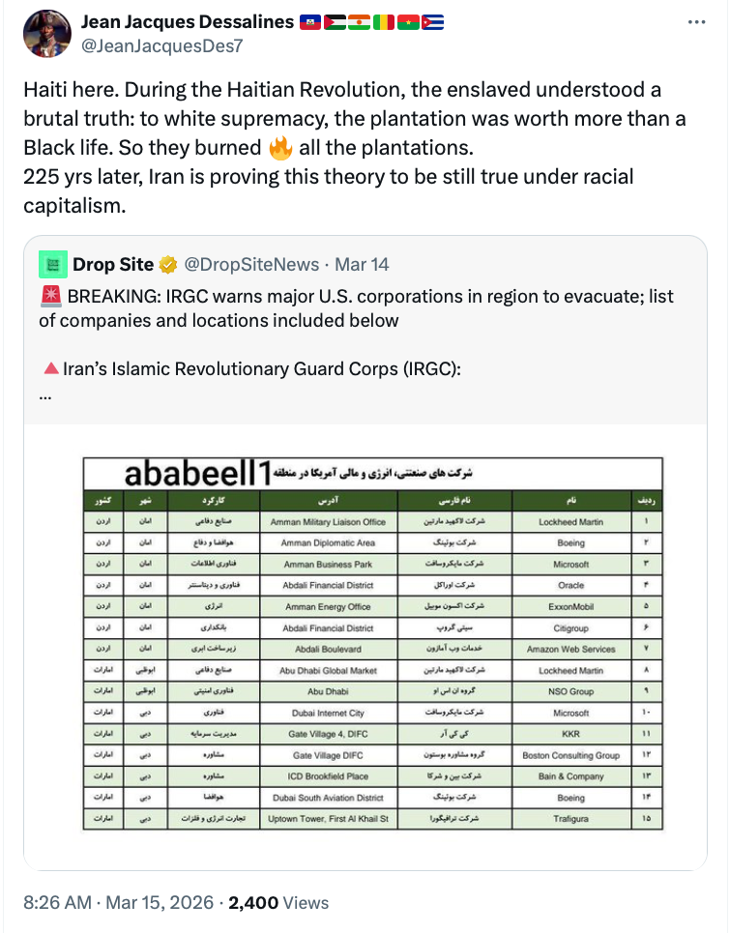Open the tweet's more options menu
This screenshot has width=730, height=933.
pos(696,22)
